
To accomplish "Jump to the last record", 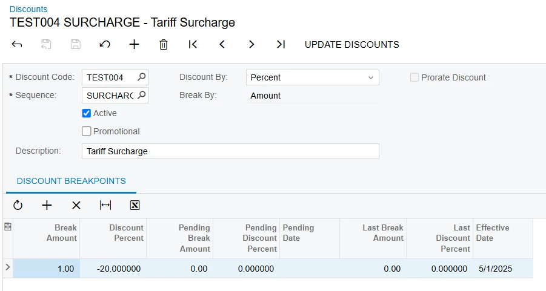I will (x=281, y=44).
